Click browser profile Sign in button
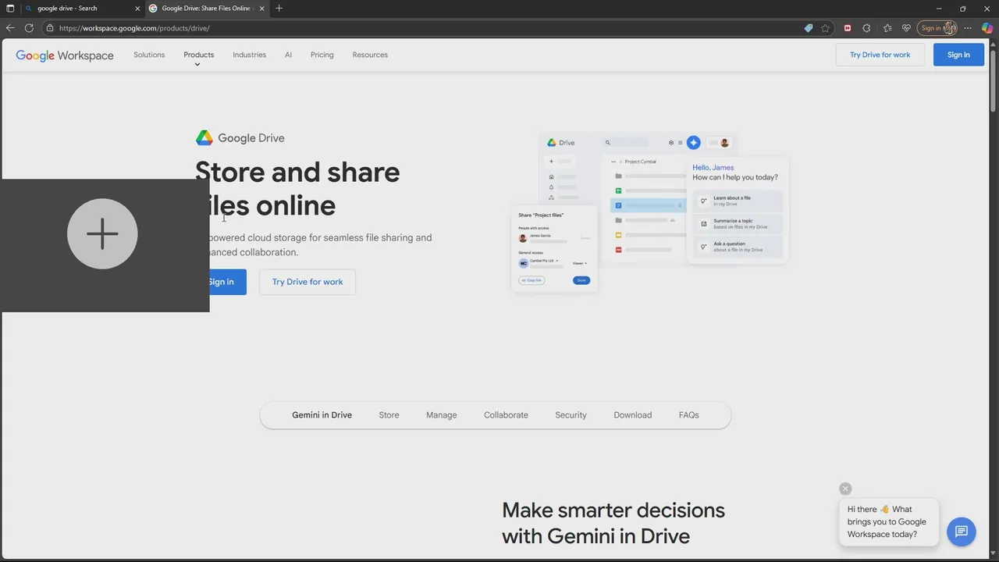This screenshot has height=562, width=999. (x=937, y=28)
